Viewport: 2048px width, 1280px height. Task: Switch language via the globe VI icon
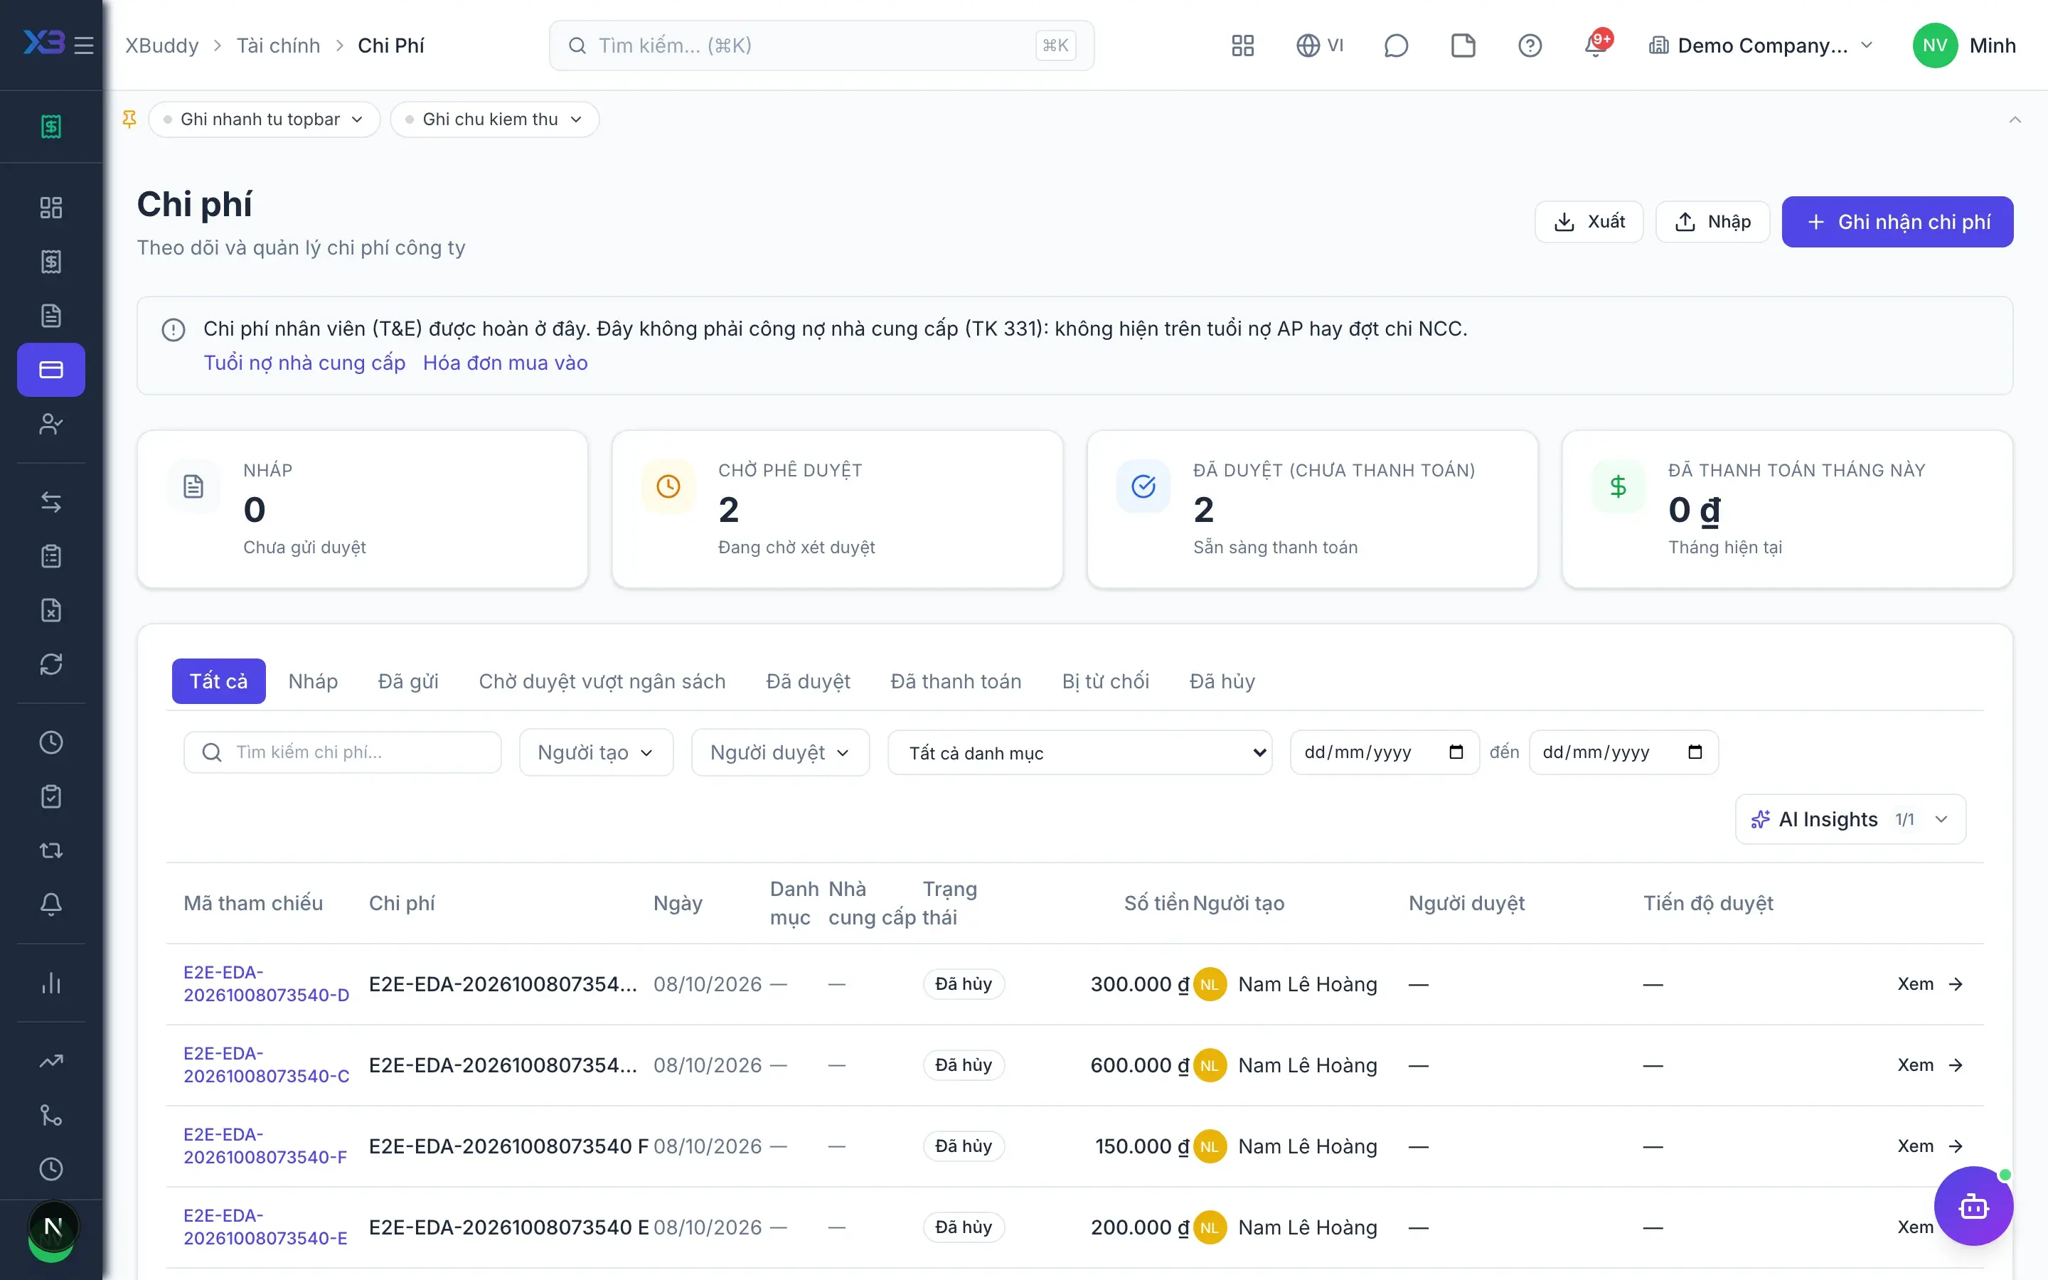coord(1319,46)
